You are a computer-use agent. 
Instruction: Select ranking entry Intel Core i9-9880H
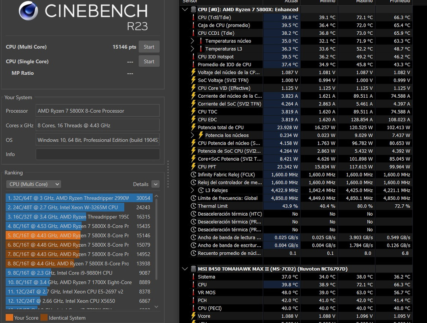click(79, 273)
